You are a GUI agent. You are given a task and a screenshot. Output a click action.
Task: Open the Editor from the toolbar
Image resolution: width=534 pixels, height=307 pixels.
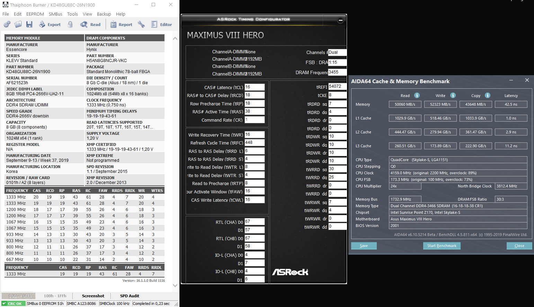click(x=162, y=24)
